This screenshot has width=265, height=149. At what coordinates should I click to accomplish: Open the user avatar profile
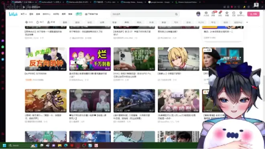click(198, 14)
